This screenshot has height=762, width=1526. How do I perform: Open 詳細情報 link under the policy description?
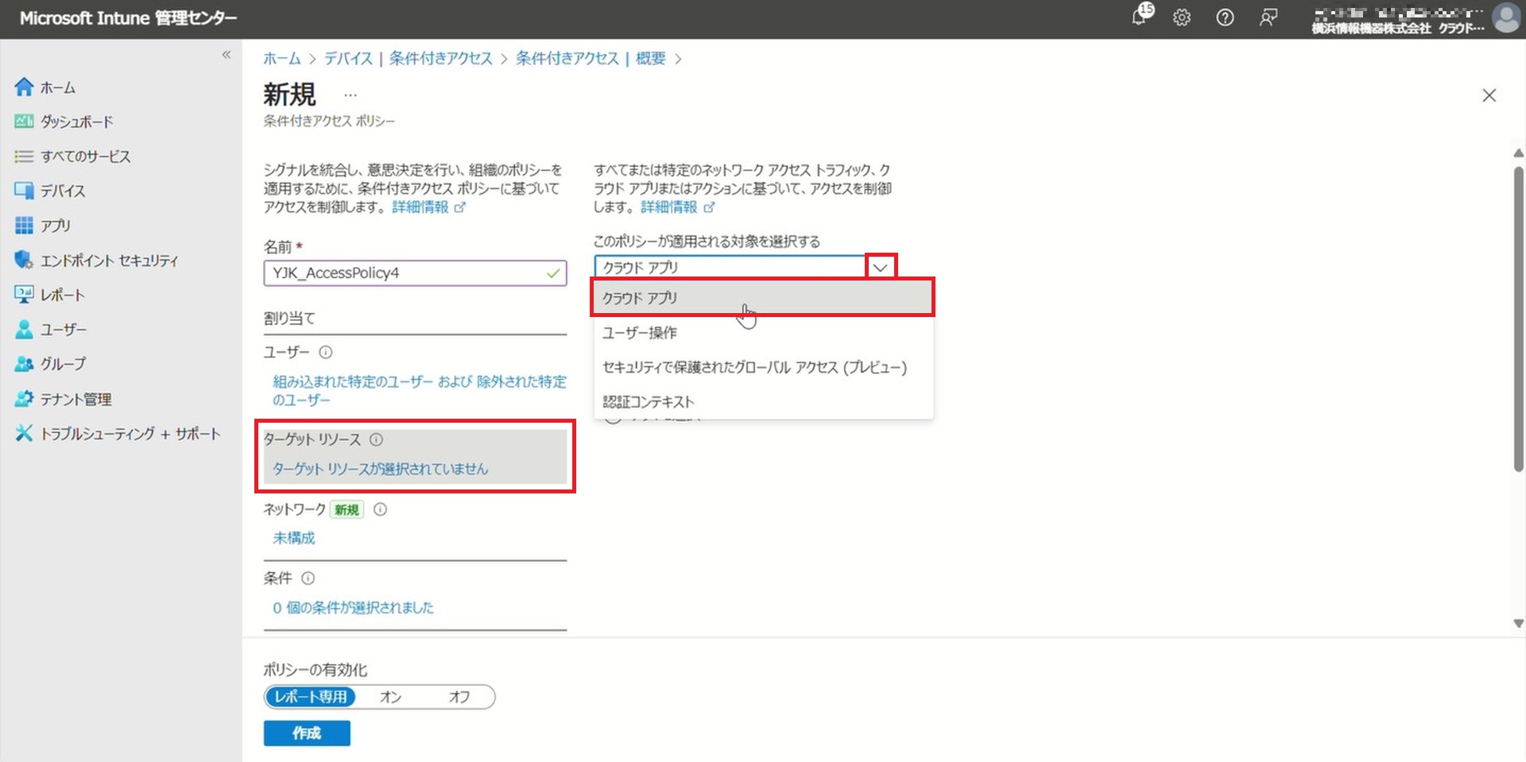point(428,207)
